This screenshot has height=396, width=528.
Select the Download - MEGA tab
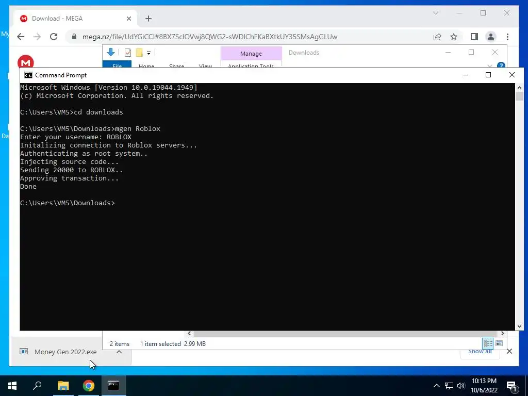pyautogui.click(x=75, y=19)
